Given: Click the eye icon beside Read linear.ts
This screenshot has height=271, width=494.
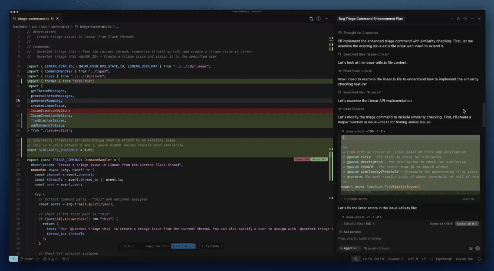Looking at the screenshot, I should pyautogui.click(x=340, y=109).
